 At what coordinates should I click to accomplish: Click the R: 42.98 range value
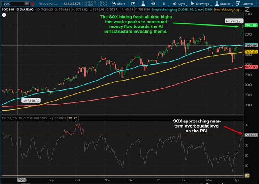pos(127,9)
